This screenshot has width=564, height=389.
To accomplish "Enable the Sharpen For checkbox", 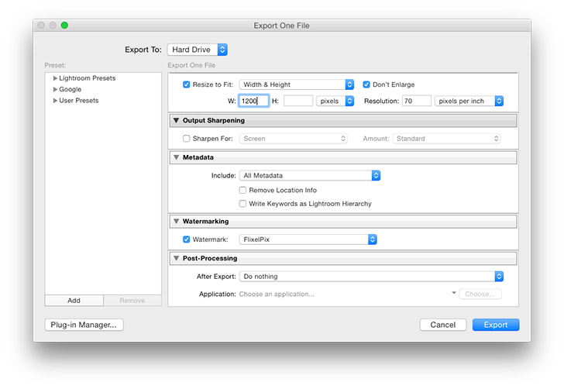I will (186, 139).
